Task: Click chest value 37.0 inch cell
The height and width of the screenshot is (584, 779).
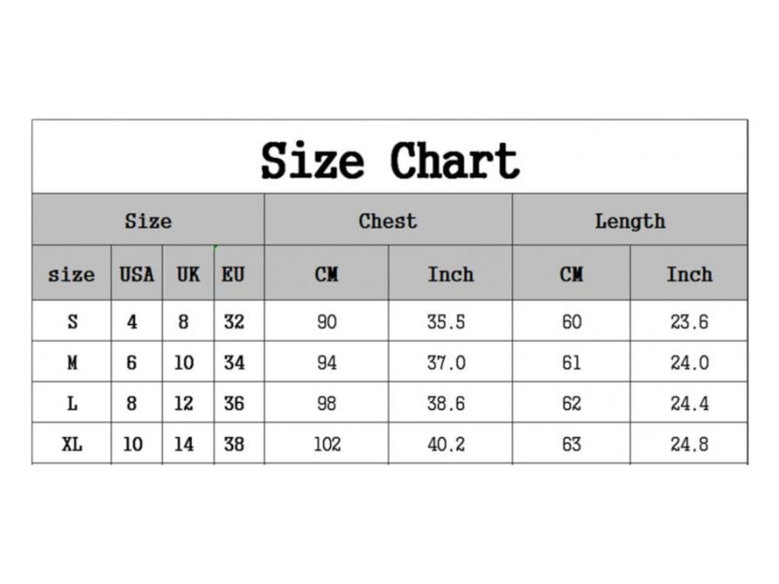Action: pyautogui.click(x=450, y=362)
